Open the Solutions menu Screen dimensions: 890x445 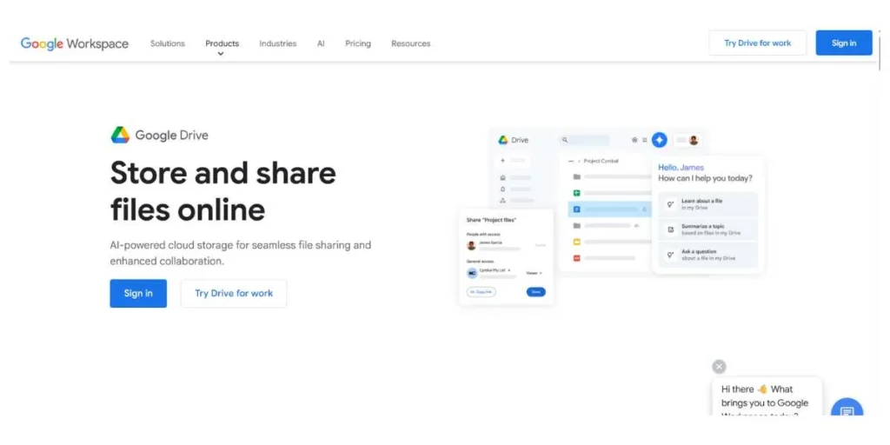(x=168, y=43)
